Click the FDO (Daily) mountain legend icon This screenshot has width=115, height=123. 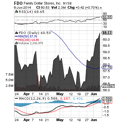point(17,33)
